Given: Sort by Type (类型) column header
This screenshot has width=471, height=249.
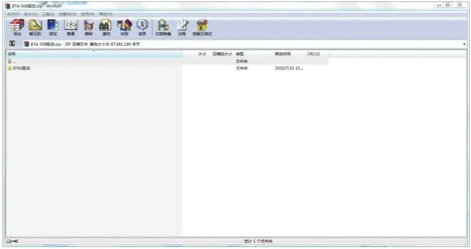Looking at the screenshot, I should [x=254, y=54].
